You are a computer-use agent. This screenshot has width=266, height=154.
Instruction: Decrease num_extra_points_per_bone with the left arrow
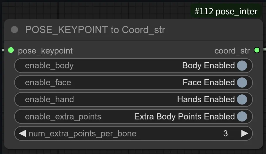pyautogui.click(x=22, y=134)
